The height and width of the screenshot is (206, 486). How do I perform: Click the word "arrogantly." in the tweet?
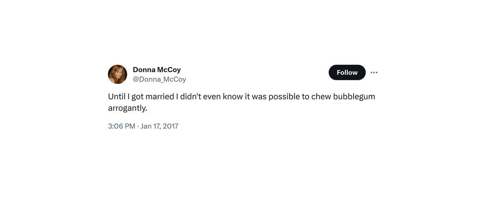(128, 108)
